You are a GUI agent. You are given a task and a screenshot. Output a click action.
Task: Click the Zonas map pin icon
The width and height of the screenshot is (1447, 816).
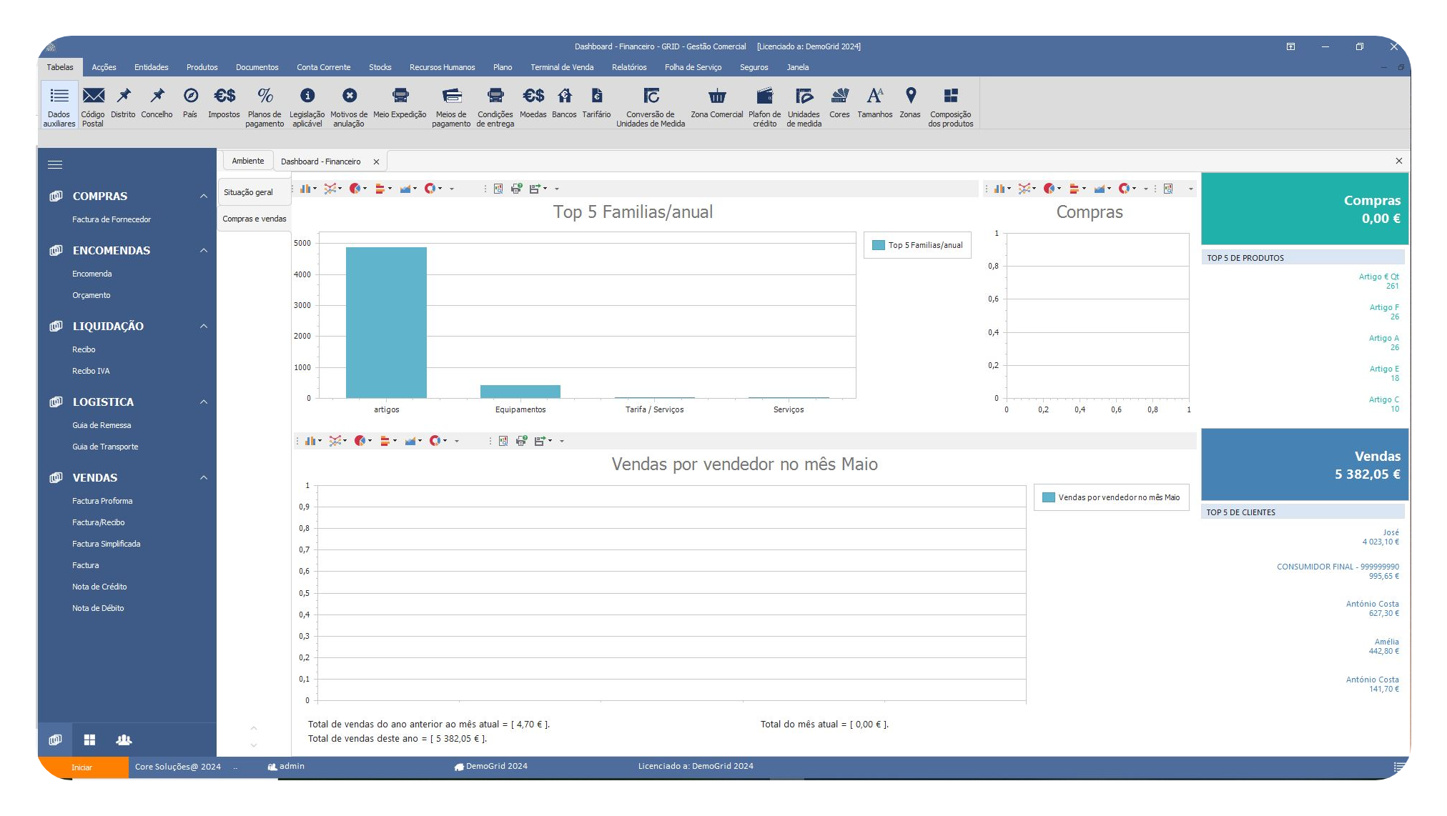coord(910,96)
